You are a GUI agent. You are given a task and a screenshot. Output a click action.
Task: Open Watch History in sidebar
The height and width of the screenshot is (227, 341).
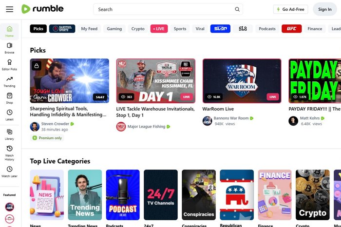10,152
